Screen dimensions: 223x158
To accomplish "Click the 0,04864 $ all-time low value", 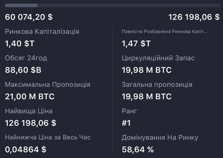I will click(26, 149).
